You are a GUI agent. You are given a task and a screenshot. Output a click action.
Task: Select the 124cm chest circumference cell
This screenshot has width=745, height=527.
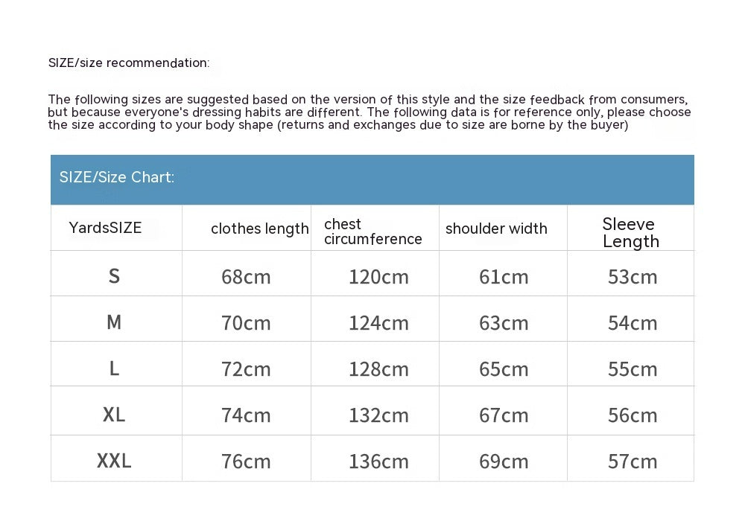tap(378, 323)
